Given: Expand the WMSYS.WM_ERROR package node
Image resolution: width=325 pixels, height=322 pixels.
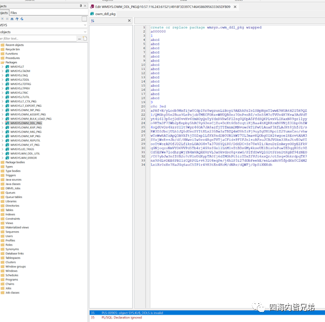Looking at the screenshot, I should pos(2,158).
